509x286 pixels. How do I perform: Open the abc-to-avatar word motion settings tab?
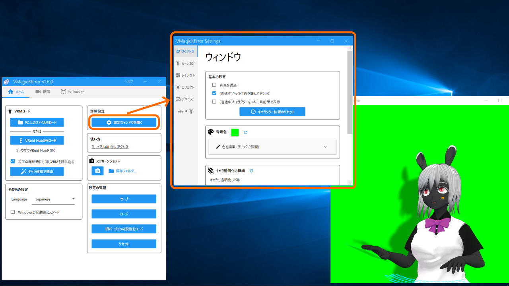pos(185,111)
